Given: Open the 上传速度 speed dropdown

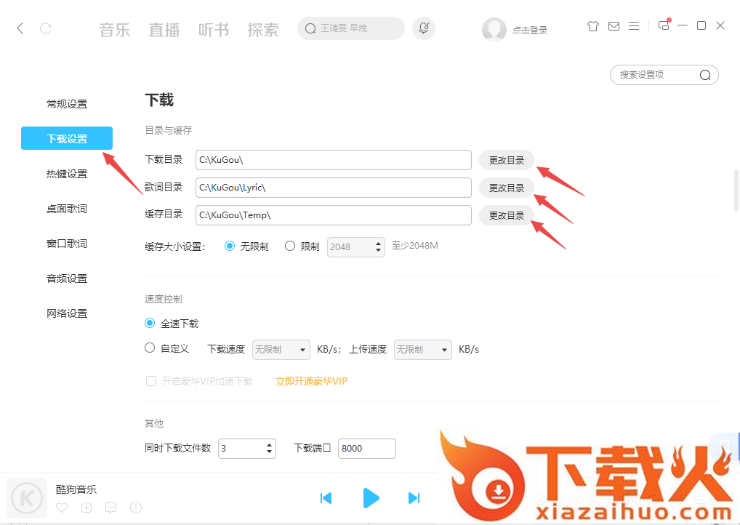Looking at the screenshot, I should (x=422, y=350).
